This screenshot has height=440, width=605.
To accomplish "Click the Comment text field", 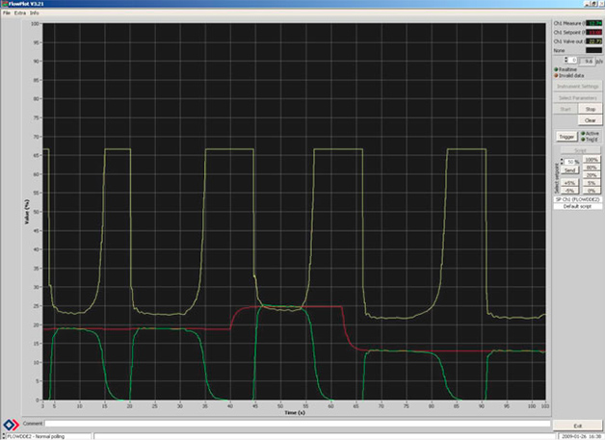I will point(289,423).
